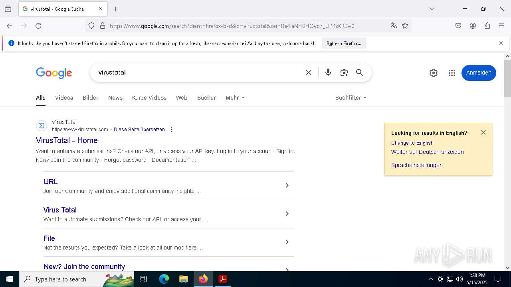Open New? Join the community sitelink
Image resolution: width=511 pixels, height=287 pixels.
(84, 267)
